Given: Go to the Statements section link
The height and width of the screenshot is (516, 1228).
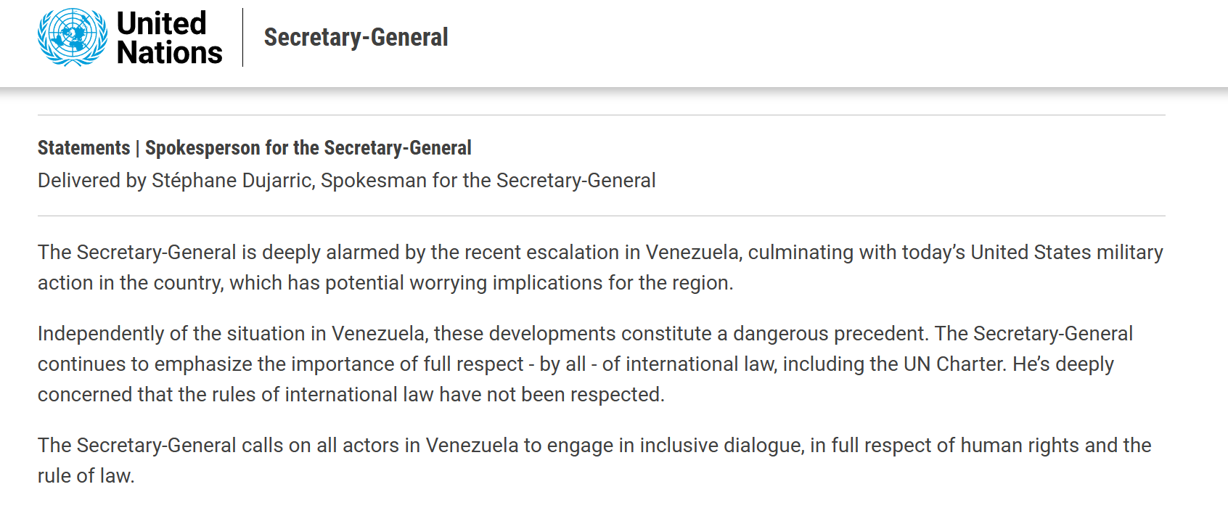Looking at the screenshot, I should [83, 148].
